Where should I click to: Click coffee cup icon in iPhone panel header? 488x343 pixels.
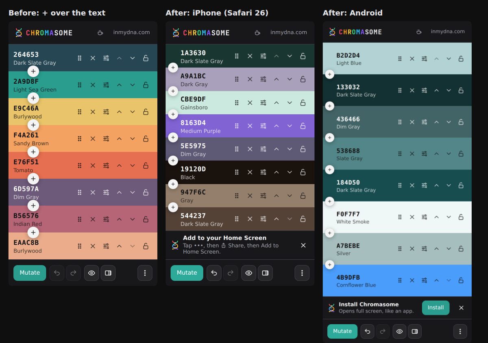click(257, 33)
